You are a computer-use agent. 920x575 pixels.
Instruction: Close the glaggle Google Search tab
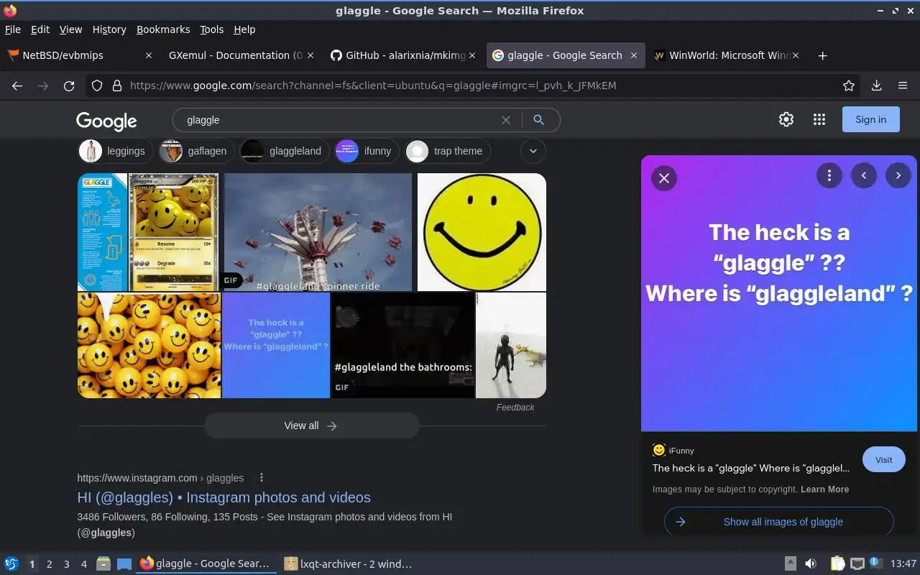coord(634,55)
